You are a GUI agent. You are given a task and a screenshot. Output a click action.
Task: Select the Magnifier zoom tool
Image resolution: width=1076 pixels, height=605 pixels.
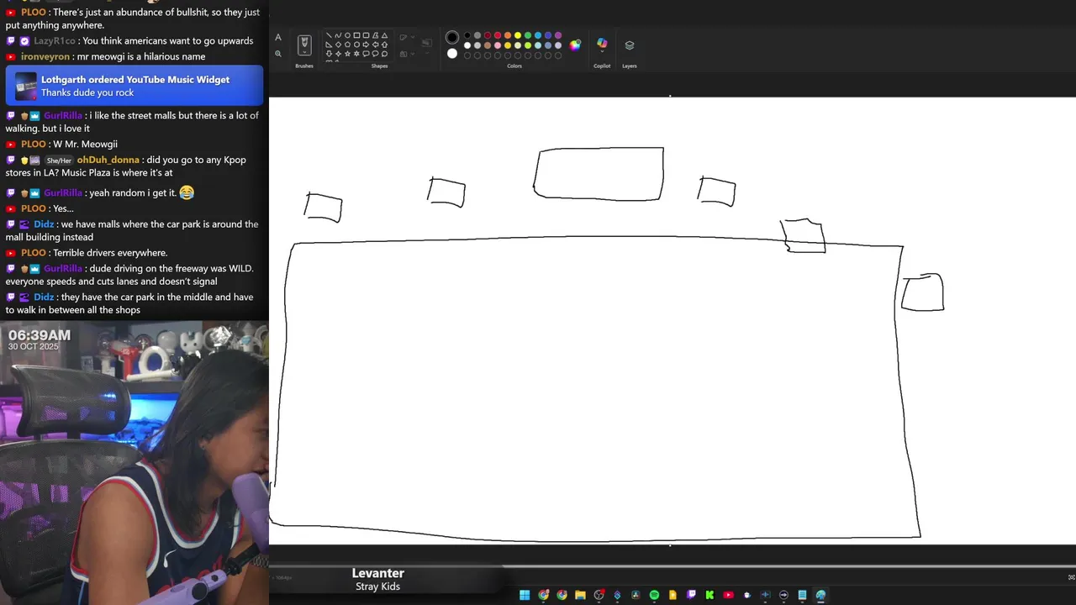click(x=278, y=54)
